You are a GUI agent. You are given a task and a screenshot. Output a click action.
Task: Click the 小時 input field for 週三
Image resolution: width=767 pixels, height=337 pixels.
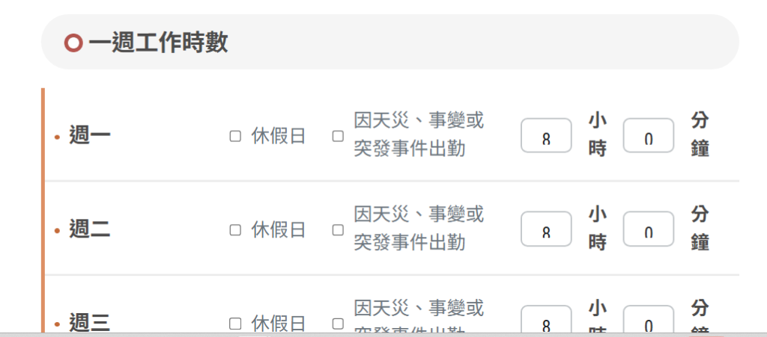point(546,322)
